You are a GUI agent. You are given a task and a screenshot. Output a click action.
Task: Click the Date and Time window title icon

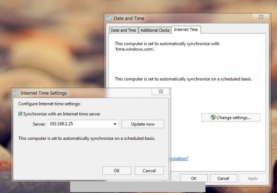coord(109,18)
